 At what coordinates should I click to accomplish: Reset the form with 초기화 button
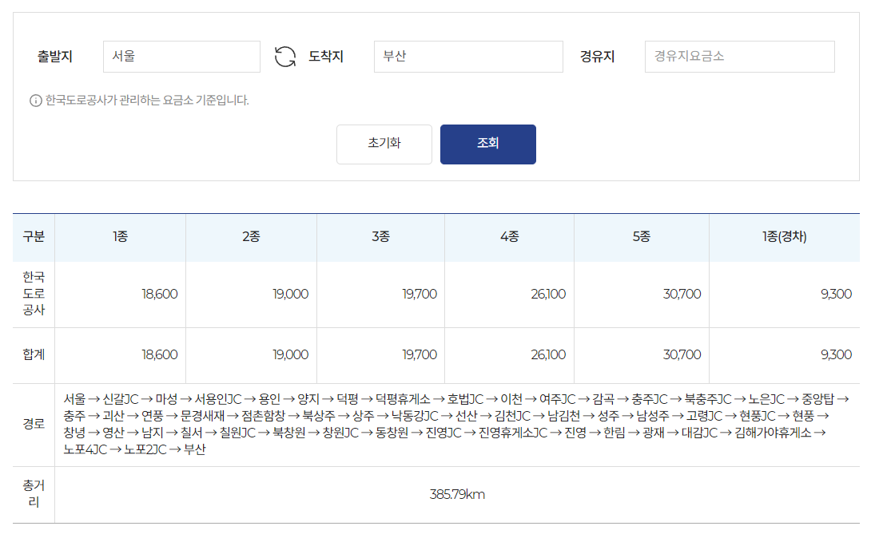pyautogui.click(x=384, y=144)
